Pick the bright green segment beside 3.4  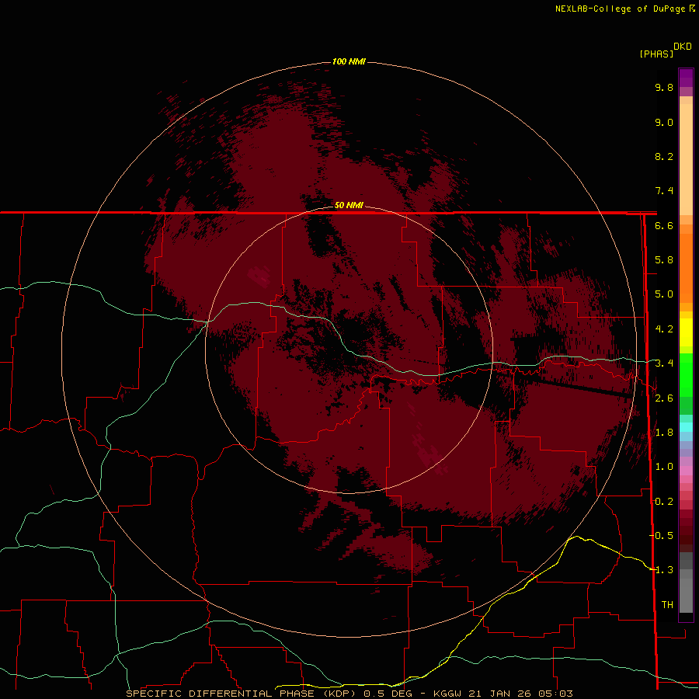[x=686, y=375]
